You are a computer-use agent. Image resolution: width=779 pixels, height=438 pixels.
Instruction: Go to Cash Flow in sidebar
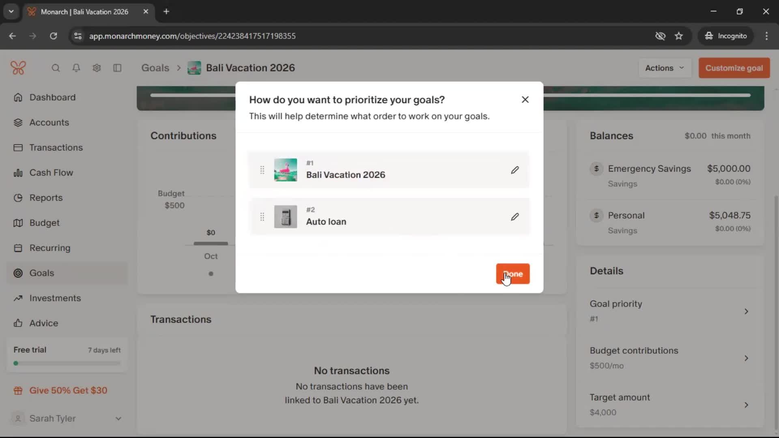pyautogui.click(x=51, y=173)
